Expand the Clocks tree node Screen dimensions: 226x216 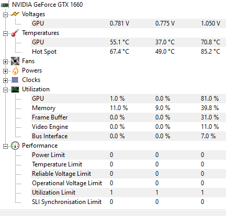tap(5, 80)
